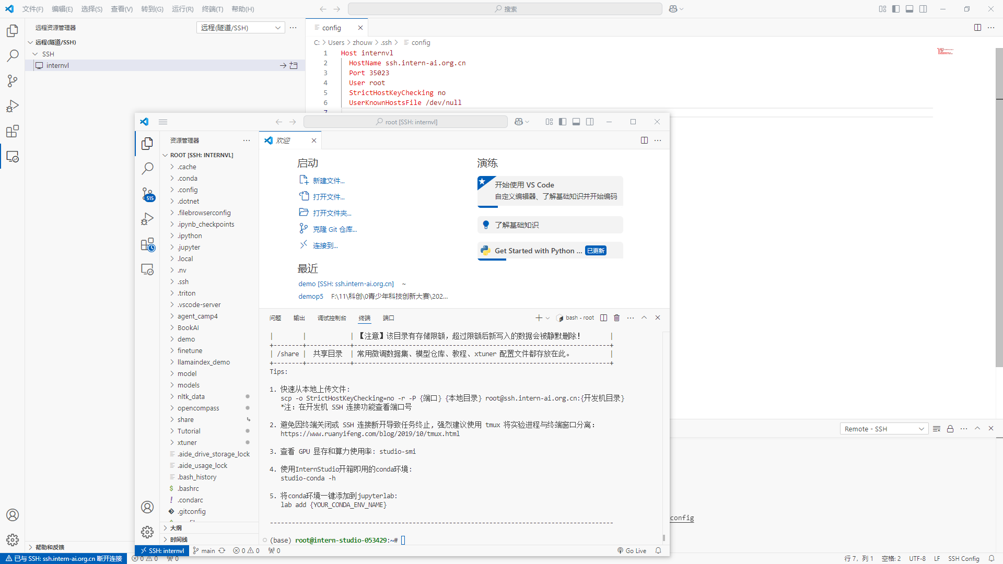
Task: Open Explorer icon in front SSH window
Action: [147, 143]
